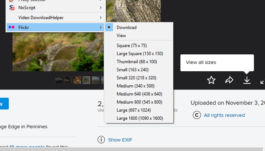
Task: Open the Flickr menu entry
Action: tap(55, 27)
